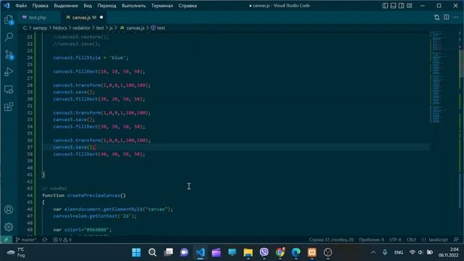Click the js folder breadcrumb
Viewport: 464px width, 261px height.
[111, 28]
